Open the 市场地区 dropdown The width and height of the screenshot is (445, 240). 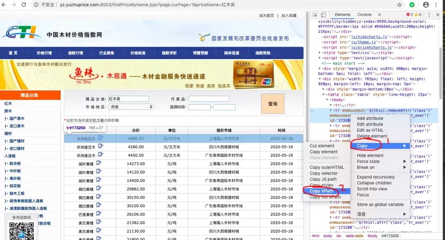(x=131, y=107)
